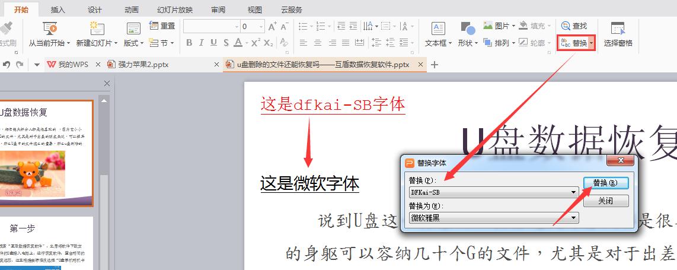Click the Undo arrow icon
This screenshot has width=677, height=270.
click(7, 64)
